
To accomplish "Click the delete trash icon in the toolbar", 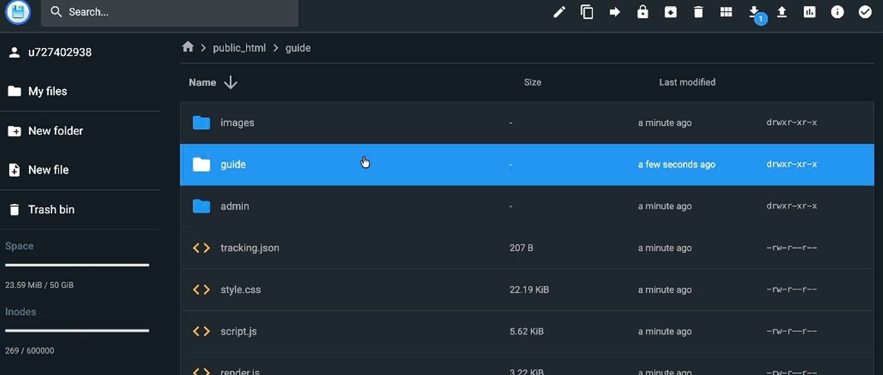I will [698, 12].
